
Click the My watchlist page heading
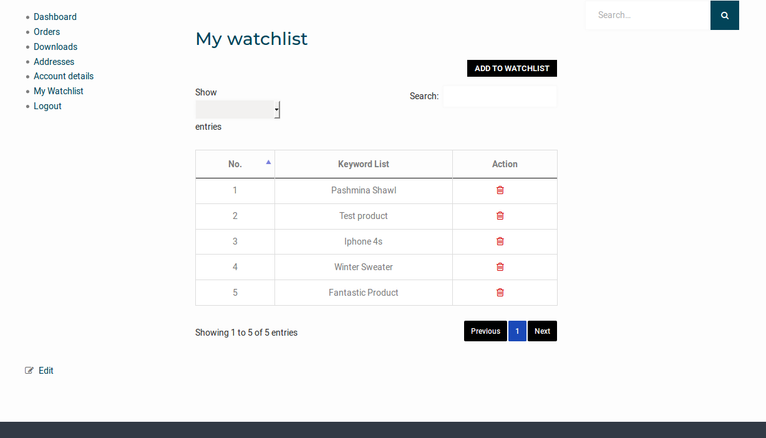(251, 39)
